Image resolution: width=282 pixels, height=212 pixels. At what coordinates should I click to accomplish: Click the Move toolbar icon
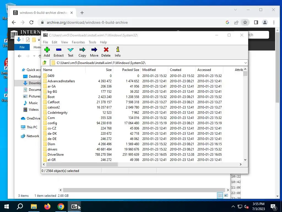point(94,52)
